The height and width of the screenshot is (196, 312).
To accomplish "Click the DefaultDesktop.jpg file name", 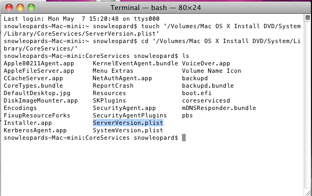I will 37,93.
